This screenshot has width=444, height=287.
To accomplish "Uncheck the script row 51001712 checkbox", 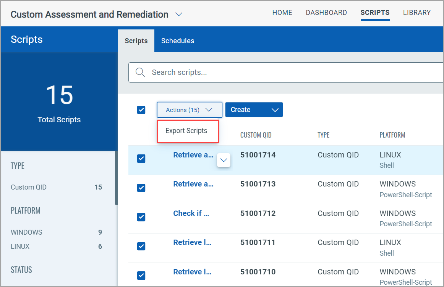I will point(141,217).
